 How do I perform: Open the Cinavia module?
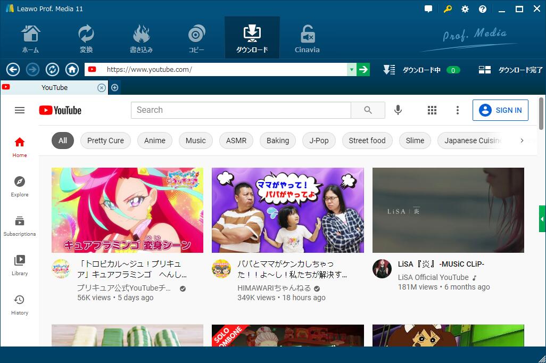(307, 37)
